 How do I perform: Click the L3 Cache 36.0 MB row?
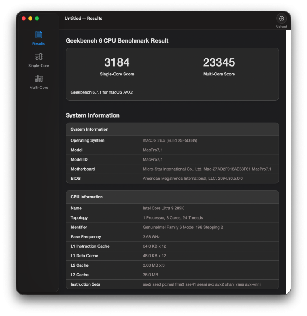172,275
